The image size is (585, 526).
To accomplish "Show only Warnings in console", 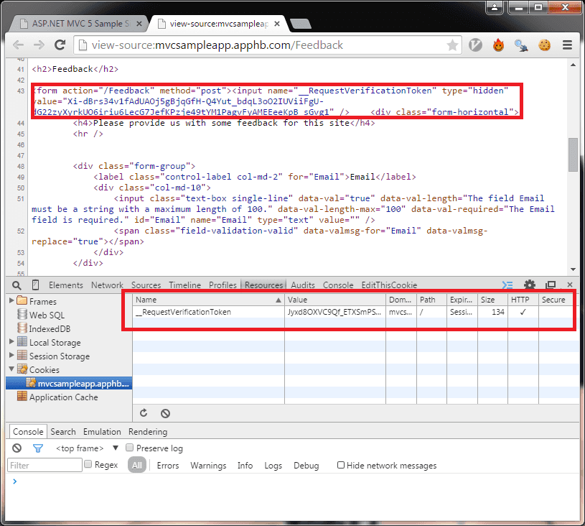I will tap(208, 466).
